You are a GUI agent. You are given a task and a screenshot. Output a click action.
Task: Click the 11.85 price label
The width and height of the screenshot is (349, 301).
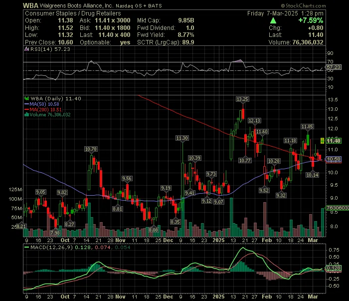click(x=307, y=127)
